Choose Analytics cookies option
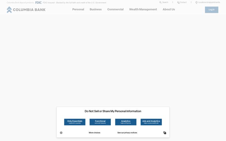Image resolution: width=226 pixels, height=141 pixels. [x=126, y=122]
